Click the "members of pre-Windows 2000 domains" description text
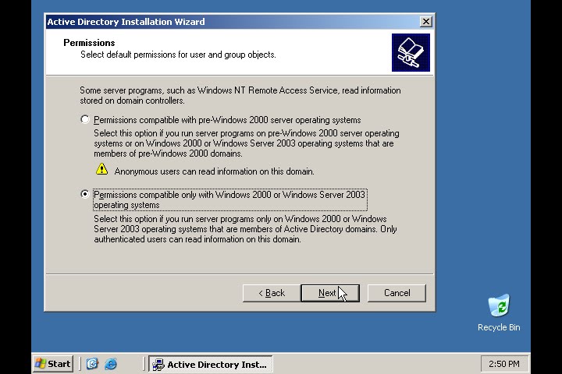 click(247, 143)
